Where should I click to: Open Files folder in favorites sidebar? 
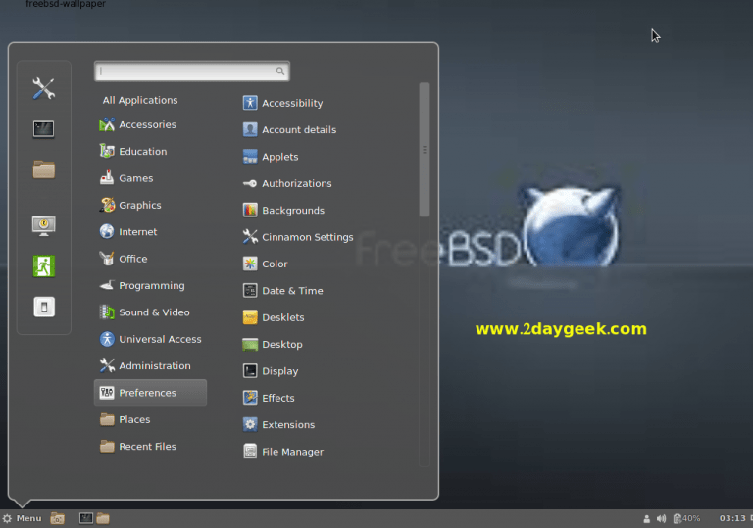[x=44, y=169]
